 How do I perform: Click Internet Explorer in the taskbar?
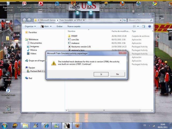point(46,126)
